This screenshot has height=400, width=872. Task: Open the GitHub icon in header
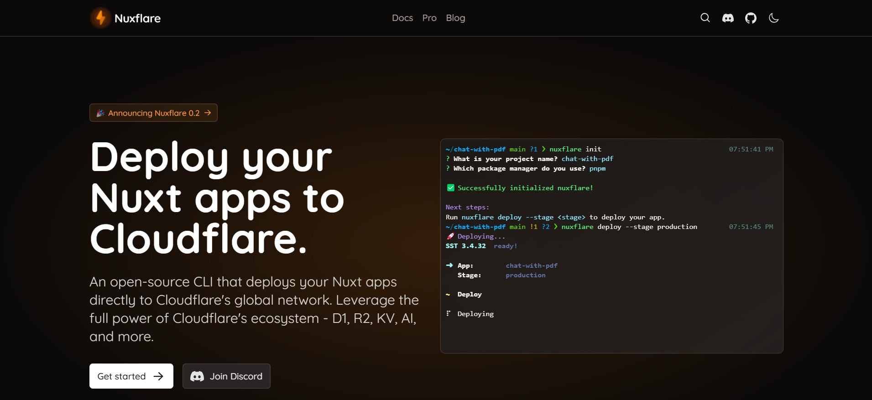tap(751, 18)
